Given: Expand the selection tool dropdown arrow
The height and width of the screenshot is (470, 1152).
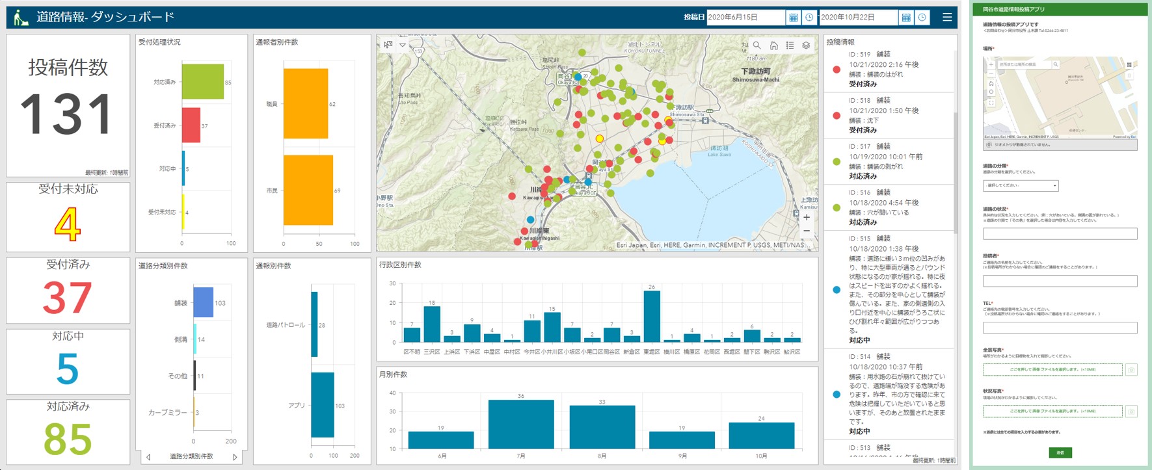Looking at the screenshot, I should click(x=403, y=45).
